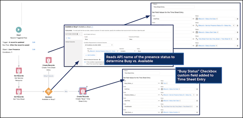Click the condition Value field containing Busy
243x118 pixels.
click(x=152, y=51)
